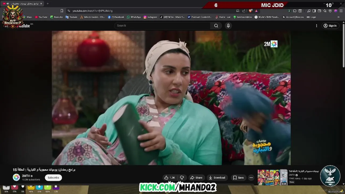Image resolution: width=345 pixels, height=194 pixels.
Task: Open the TikTok bookmark
Action: 172,17
